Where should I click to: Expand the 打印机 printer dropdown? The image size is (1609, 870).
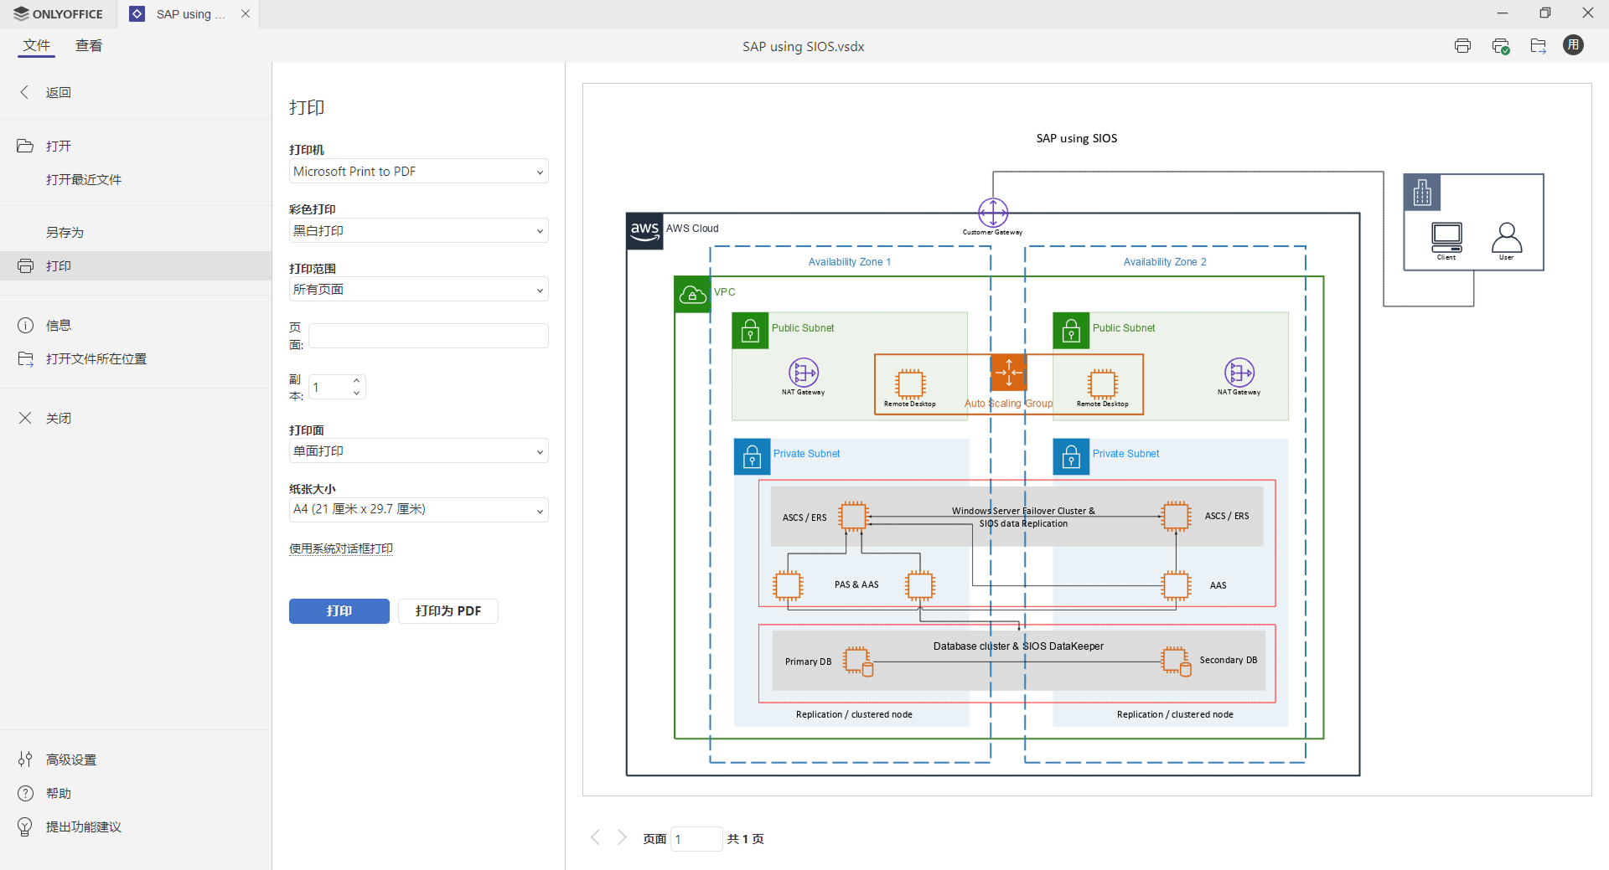[418, 172]
